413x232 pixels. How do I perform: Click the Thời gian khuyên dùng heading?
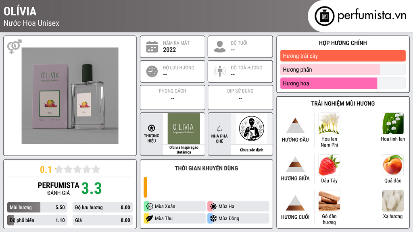click(206, 168)
